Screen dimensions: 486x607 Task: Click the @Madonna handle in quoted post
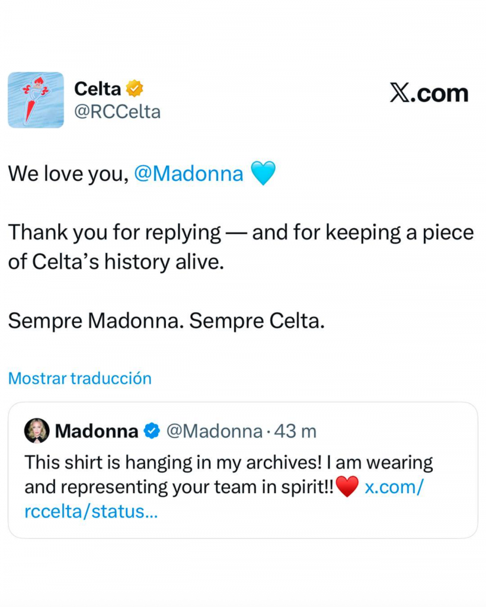[214, 432]
